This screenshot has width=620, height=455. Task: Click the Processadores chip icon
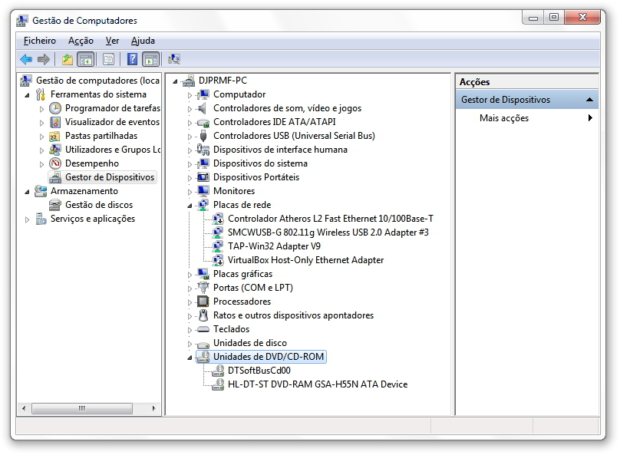tap(203, 302)
